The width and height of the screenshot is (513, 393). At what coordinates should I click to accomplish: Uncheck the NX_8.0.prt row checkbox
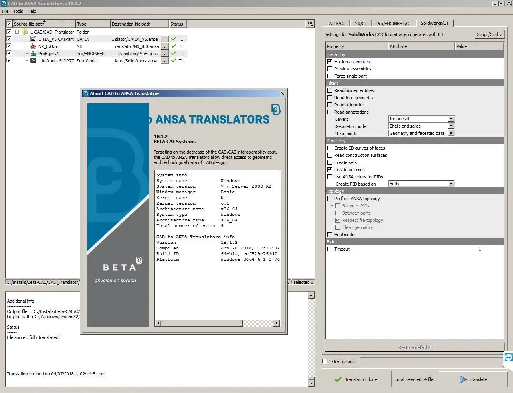point(9,46)
